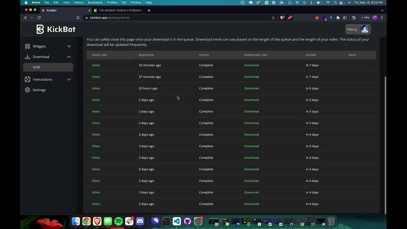Click the '20 hours ago' requested cell

click(148, 88)
